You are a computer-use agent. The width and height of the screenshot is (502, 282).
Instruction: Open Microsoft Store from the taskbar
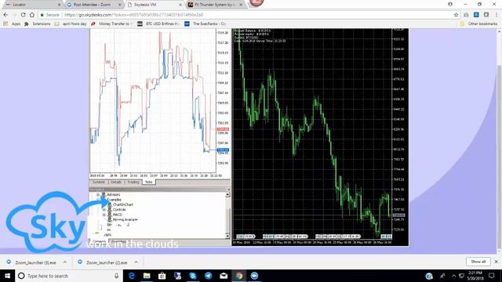pos(162,276)
